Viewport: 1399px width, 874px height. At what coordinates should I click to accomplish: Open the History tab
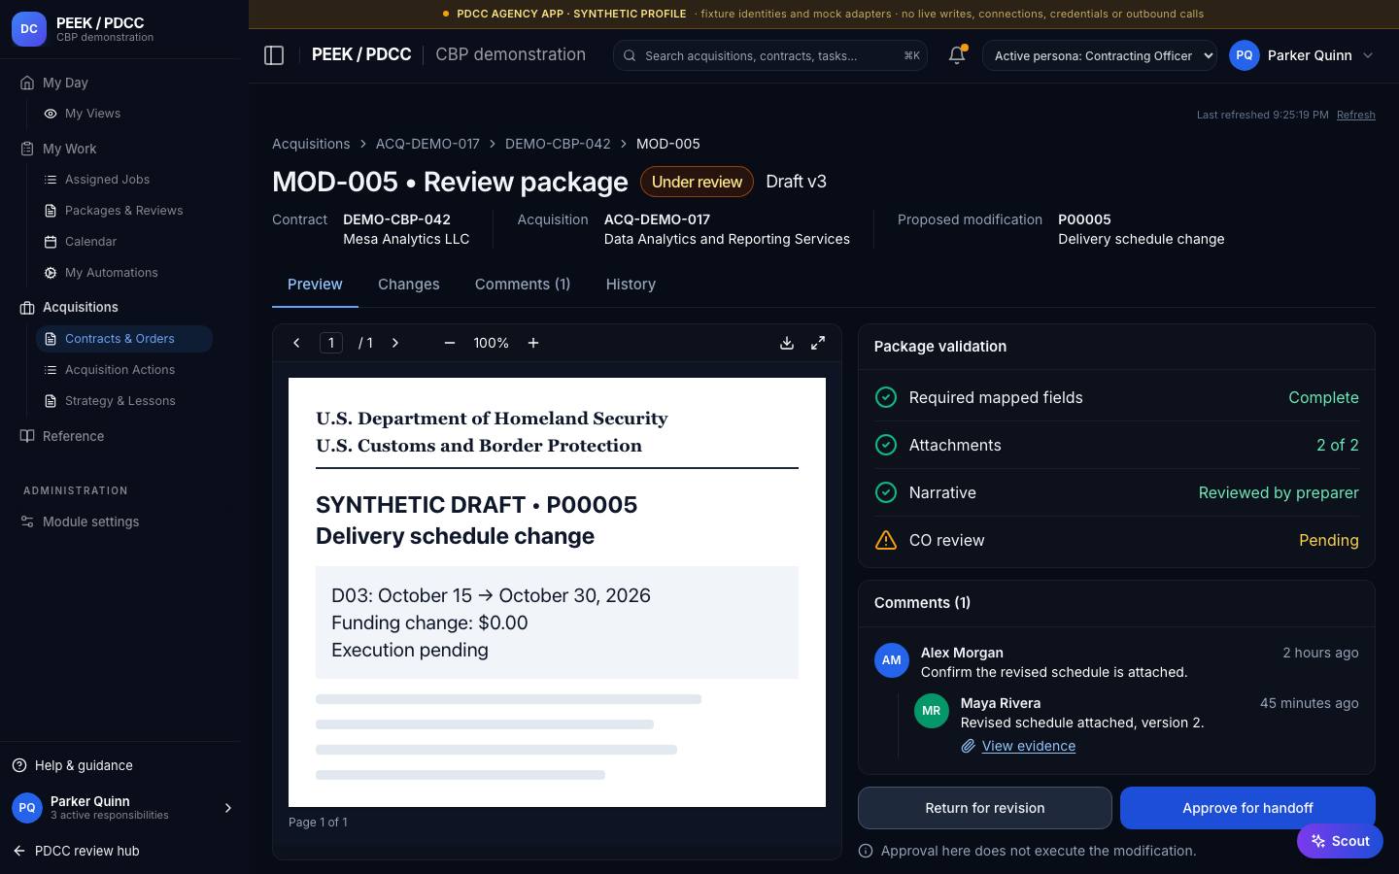[x=631, y=285]
